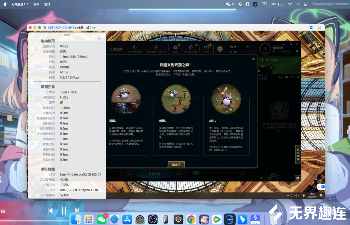Pause the music playback
The image size is (350, 225).
[x=64, y=211]
